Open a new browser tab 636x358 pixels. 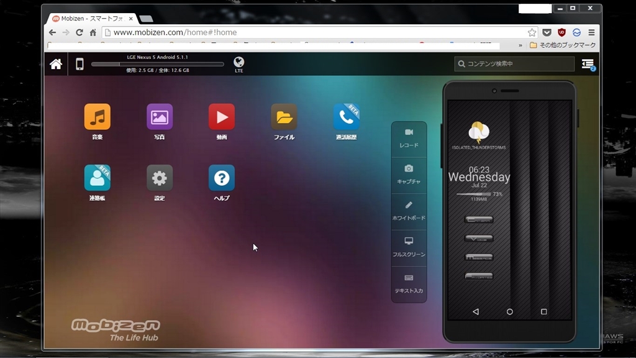(145, 19)
